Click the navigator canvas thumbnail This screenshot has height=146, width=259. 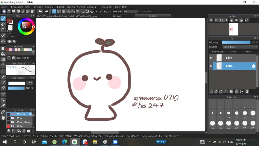(x=233, y=29)
